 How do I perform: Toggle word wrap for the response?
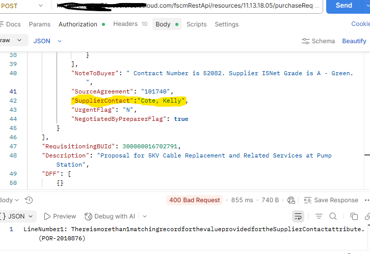point(298,216)
